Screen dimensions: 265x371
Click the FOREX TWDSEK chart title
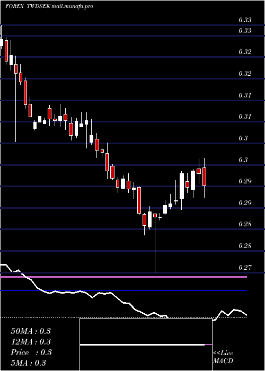(x=28, y=6)
